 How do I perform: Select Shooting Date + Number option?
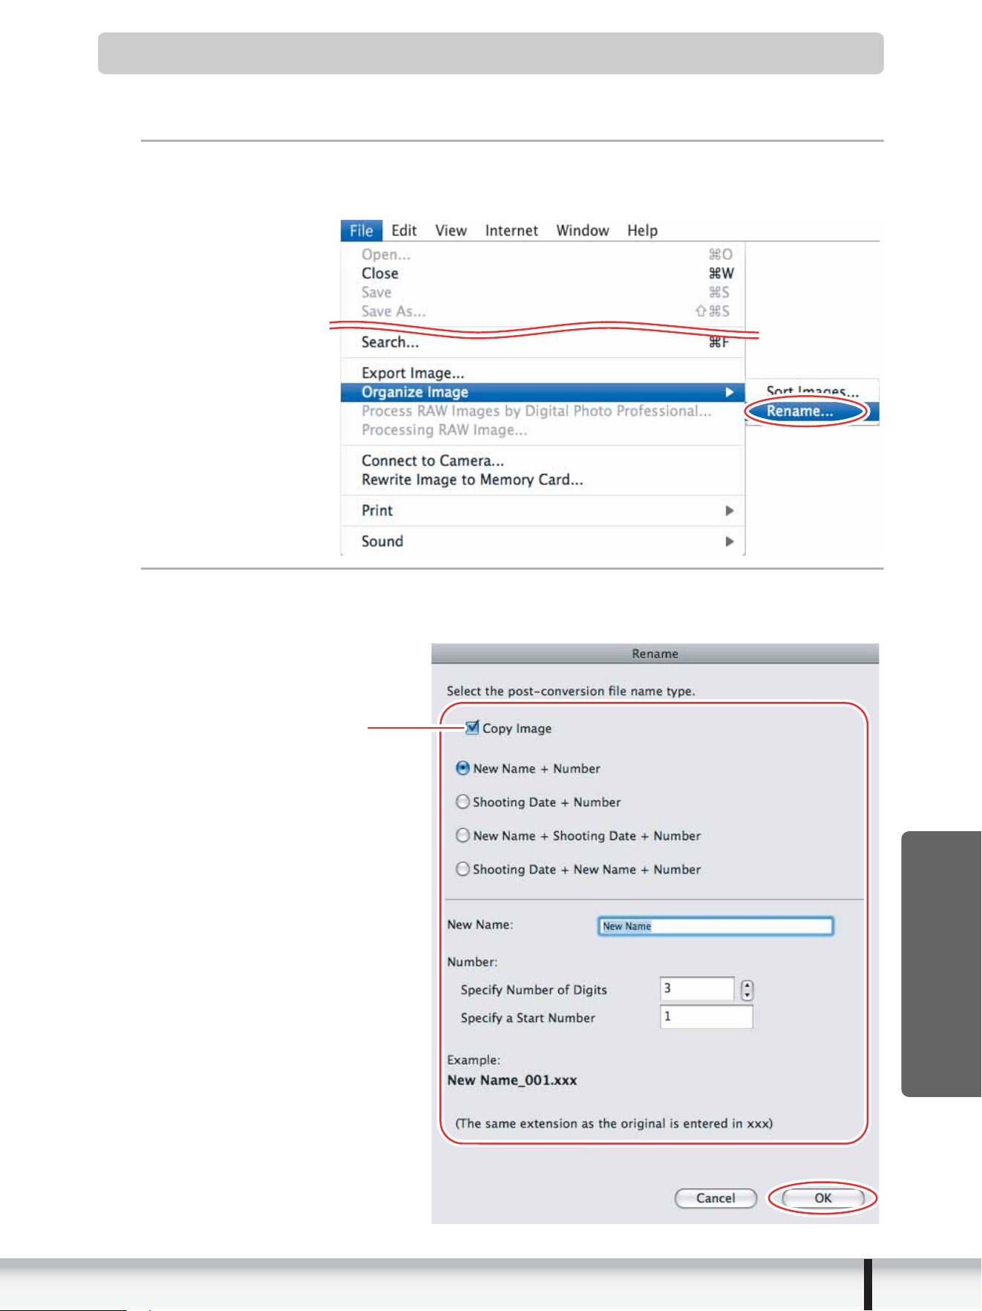coord(462,802)
